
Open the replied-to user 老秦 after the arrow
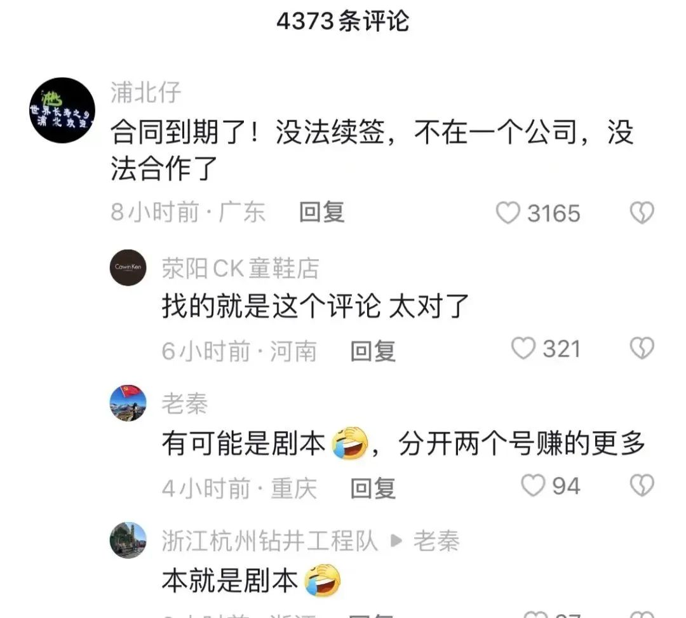pyautogui.click(x=436, y=541)
